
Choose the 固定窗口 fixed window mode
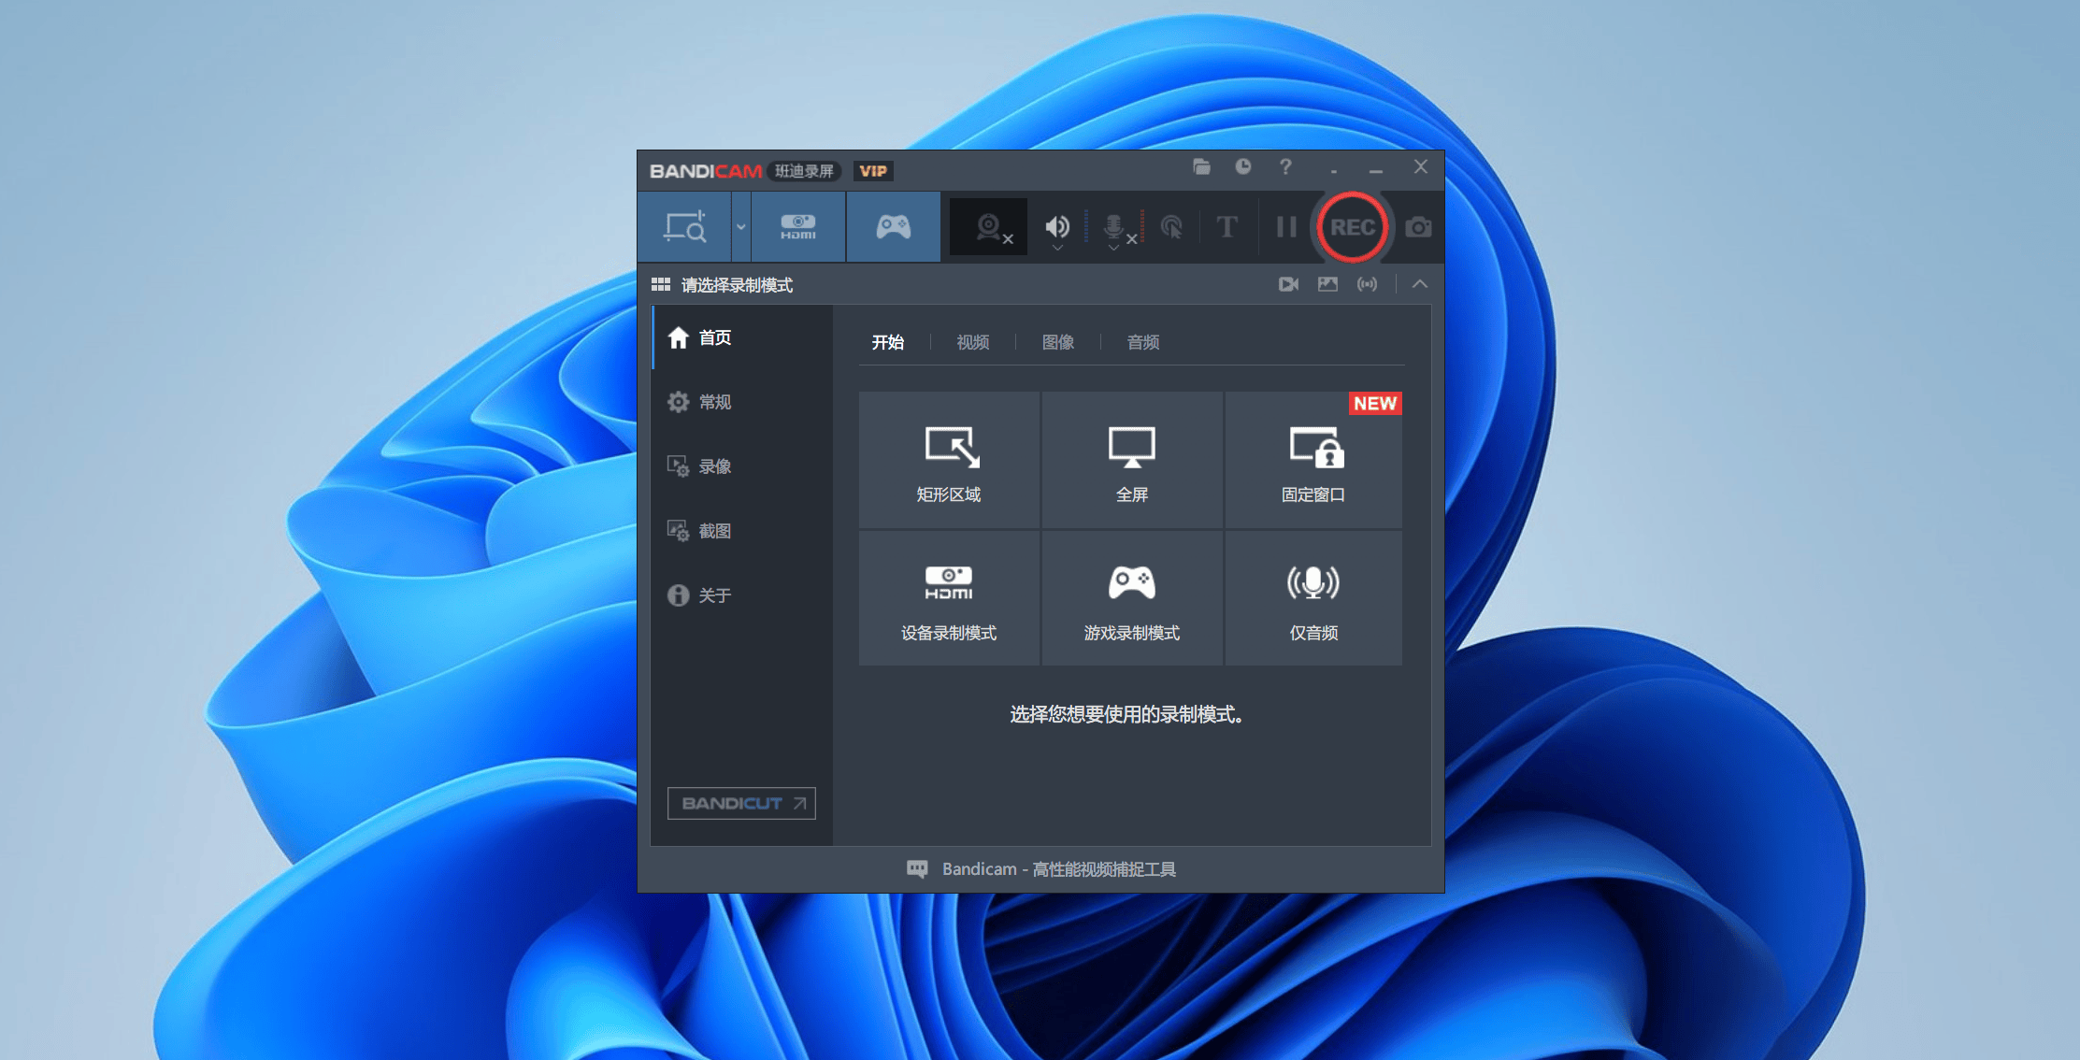(1313, 460)
